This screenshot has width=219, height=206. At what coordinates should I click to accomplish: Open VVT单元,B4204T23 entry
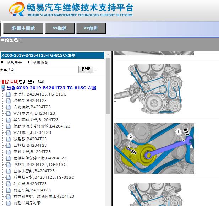pyautogui.click(x=32, y=132)
